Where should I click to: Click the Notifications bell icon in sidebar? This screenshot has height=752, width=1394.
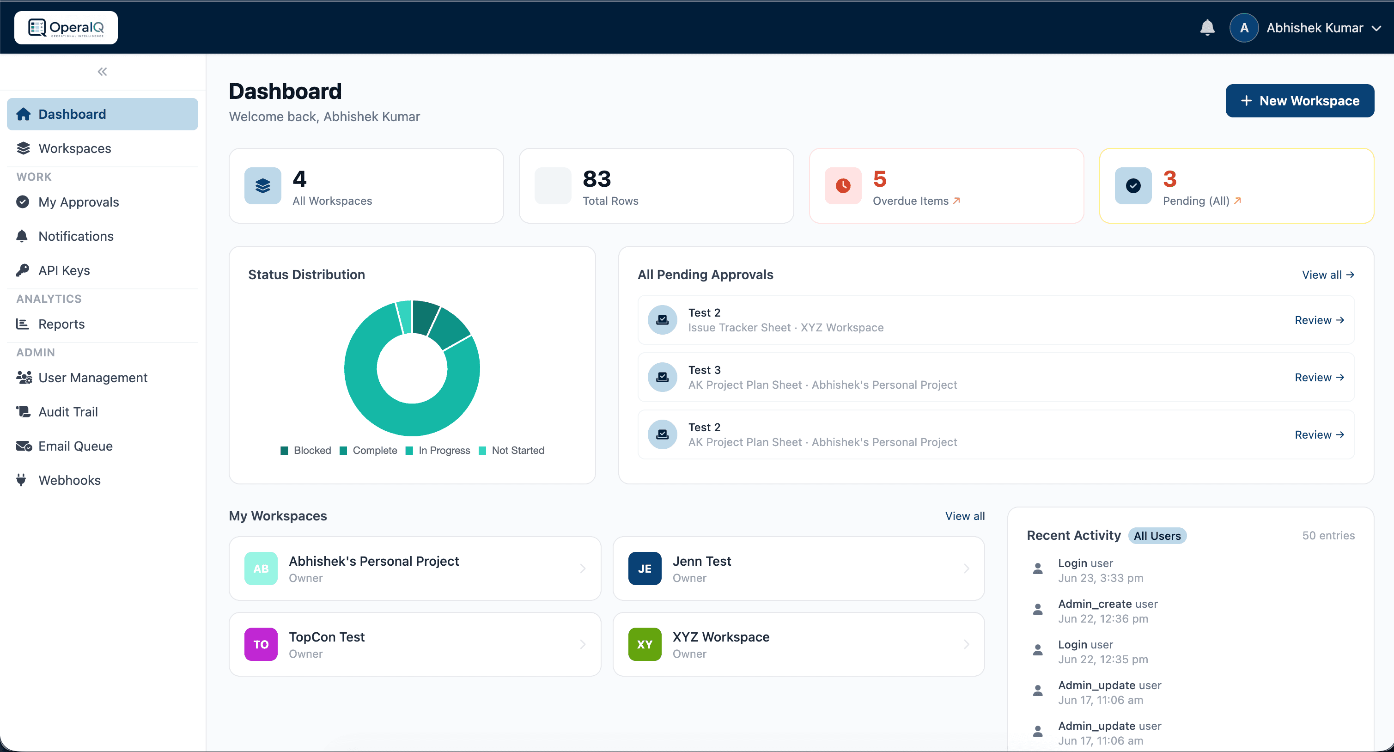pyautogui.click(x=22, y=236)
